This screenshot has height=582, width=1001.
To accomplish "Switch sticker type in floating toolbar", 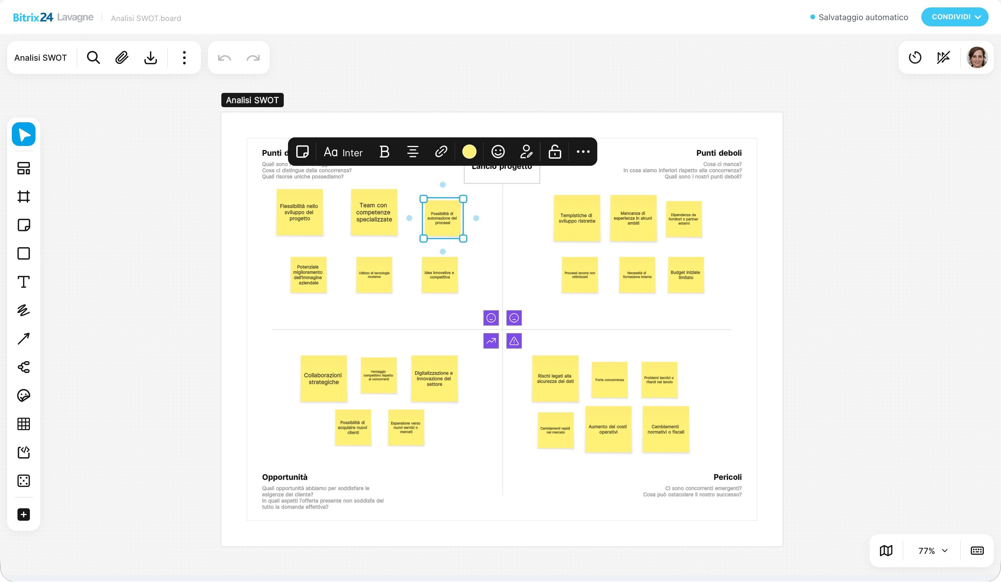I will (302, 151).
